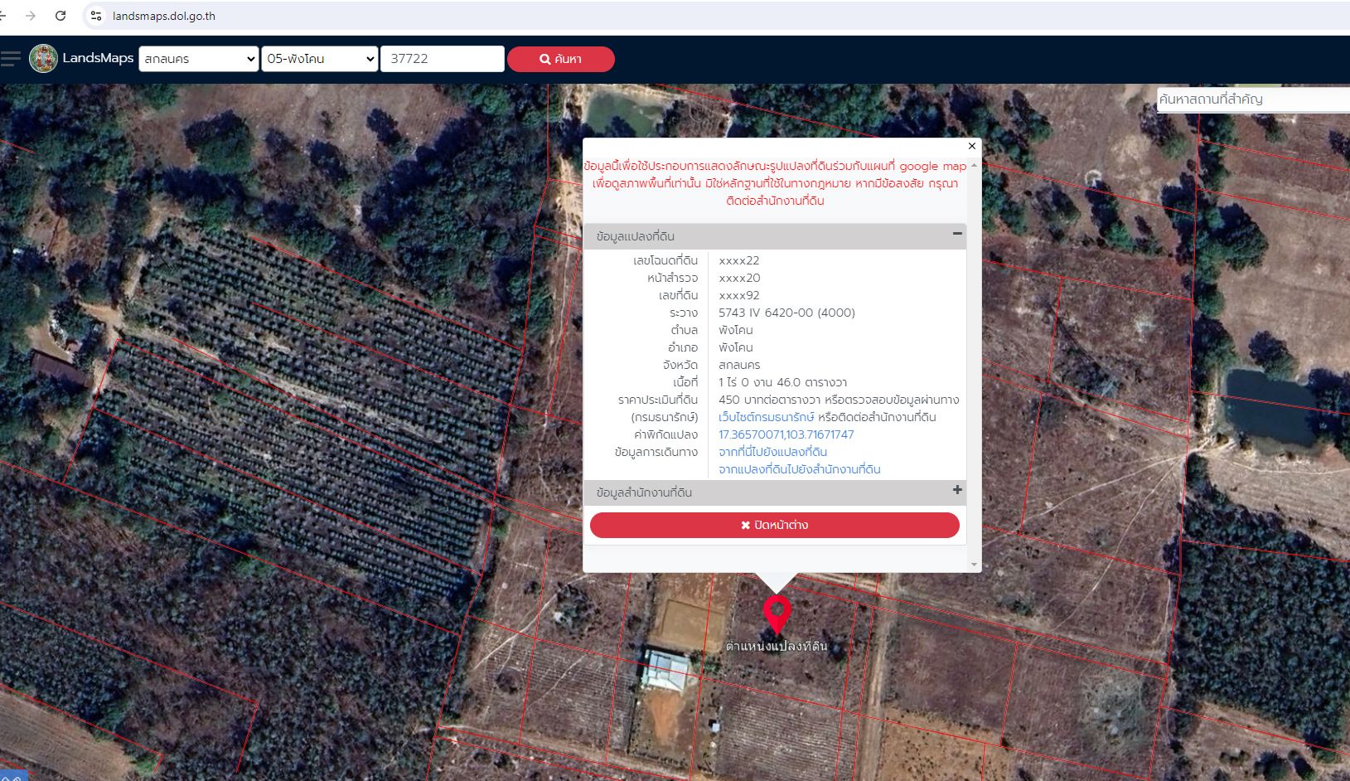Open the 05-พังโคน district dropdown
This screenshot has height=781, width=1350.
coord(320,59)
